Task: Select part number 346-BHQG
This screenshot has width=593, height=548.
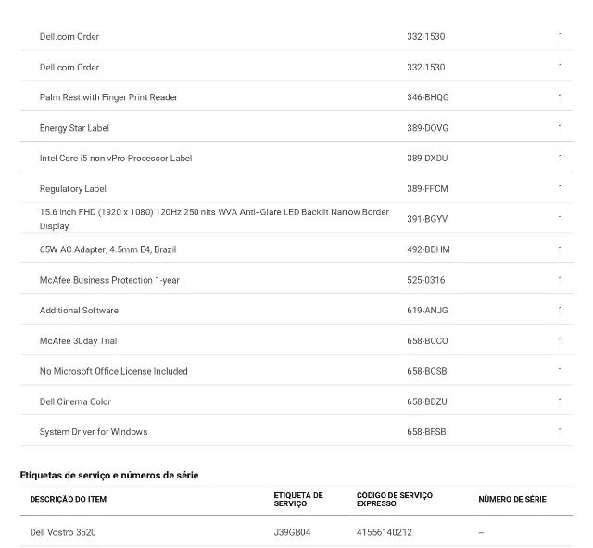Action: tap(428, 97)
